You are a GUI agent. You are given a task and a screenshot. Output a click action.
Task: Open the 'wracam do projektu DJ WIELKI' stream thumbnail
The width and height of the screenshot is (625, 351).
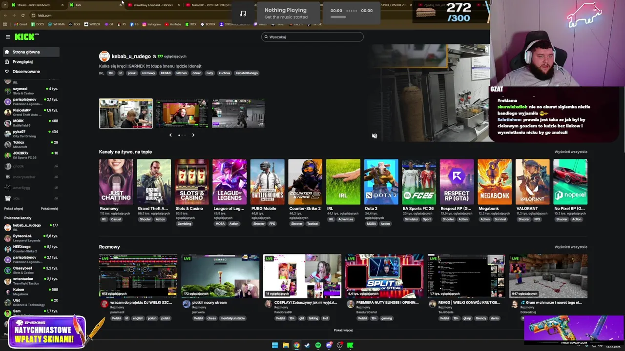pyautogui.click(x=138, y=276)
